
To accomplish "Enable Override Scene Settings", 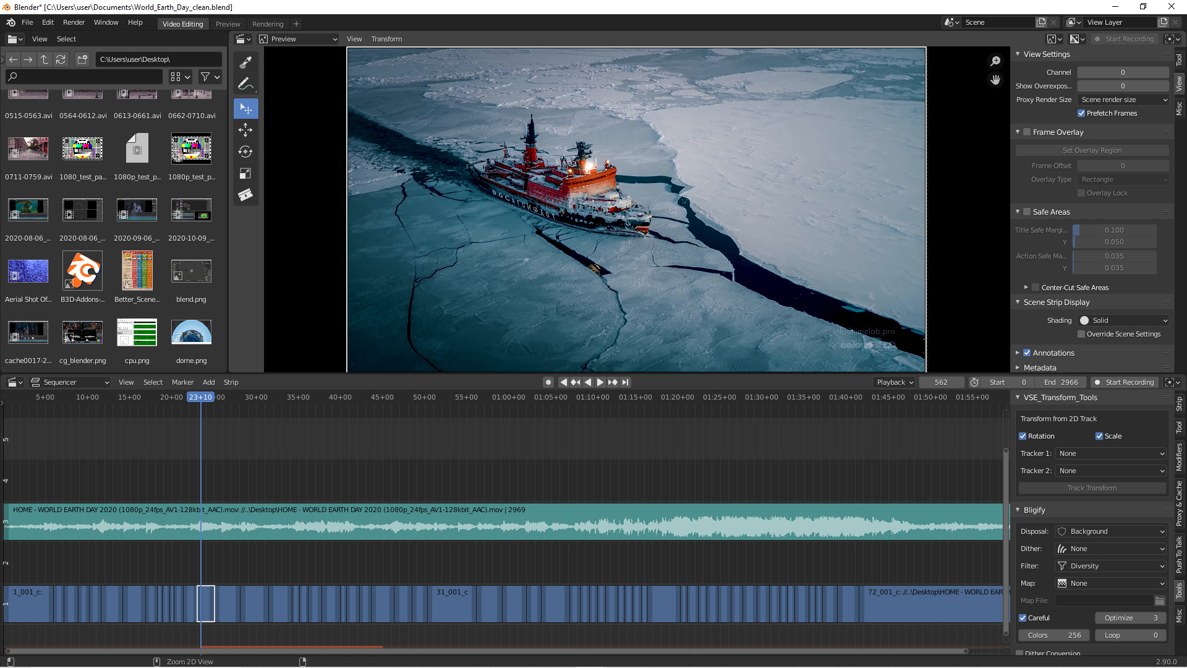I will tap(1081, 334).
